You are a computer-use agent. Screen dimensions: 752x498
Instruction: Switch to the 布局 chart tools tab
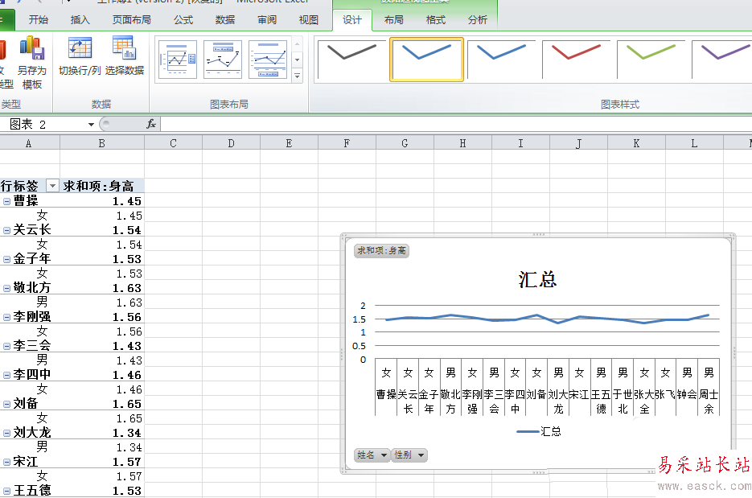[394, 20]
